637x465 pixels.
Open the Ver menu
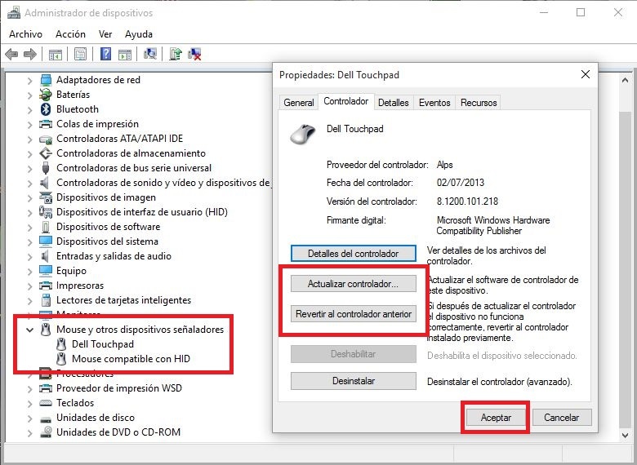click(x=105, y=34)
